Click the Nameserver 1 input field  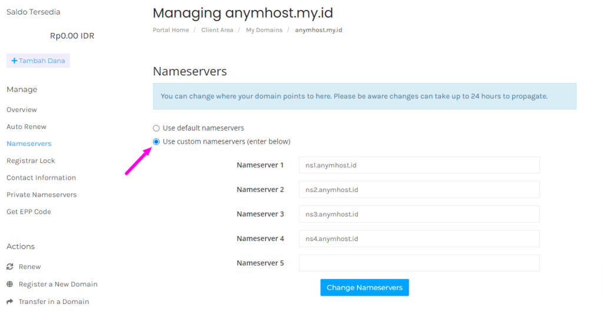pyautogui.click(x=419, y=165)
